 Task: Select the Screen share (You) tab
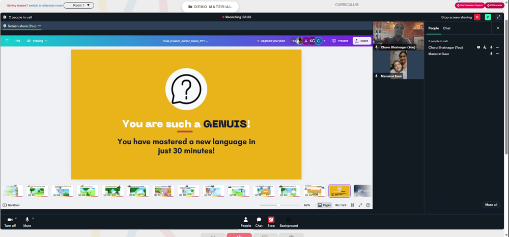pyautogui.click(x=22, y=26)
